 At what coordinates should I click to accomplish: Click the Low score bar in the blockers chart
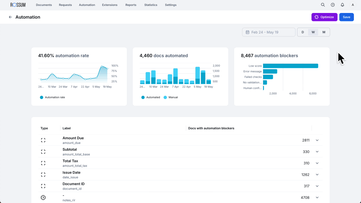pyautogui.click(x=290, y=66)
